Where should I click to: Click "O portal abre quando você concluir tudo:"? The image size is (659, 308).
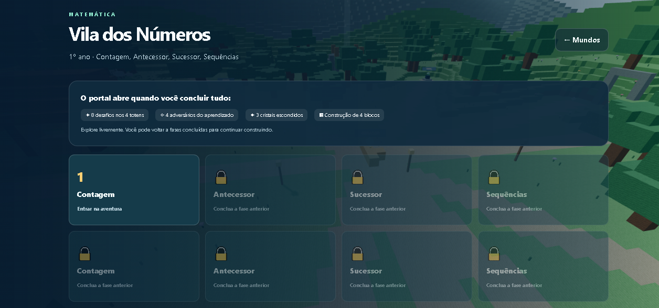[x=156, y=98]
